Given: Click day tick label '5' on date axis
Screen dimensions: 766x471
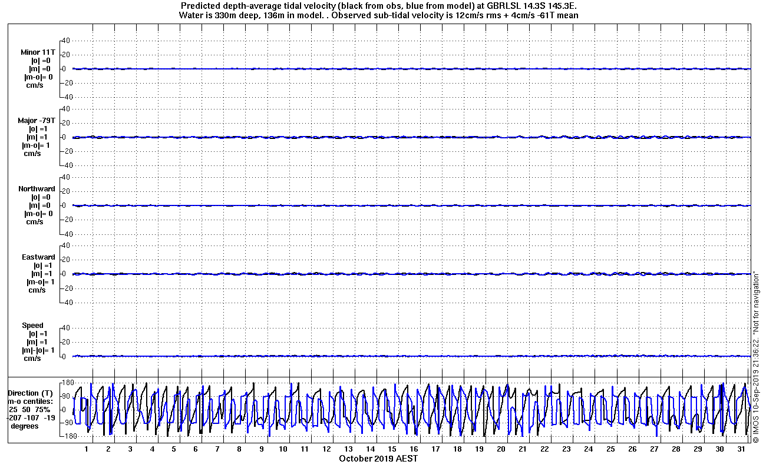Looking at the screenshot, I should click(174, 449).
